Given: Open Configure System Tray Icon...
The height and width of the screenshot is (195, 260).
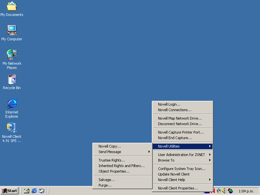Looking at the screenshot, I should [x=183, y=169].
